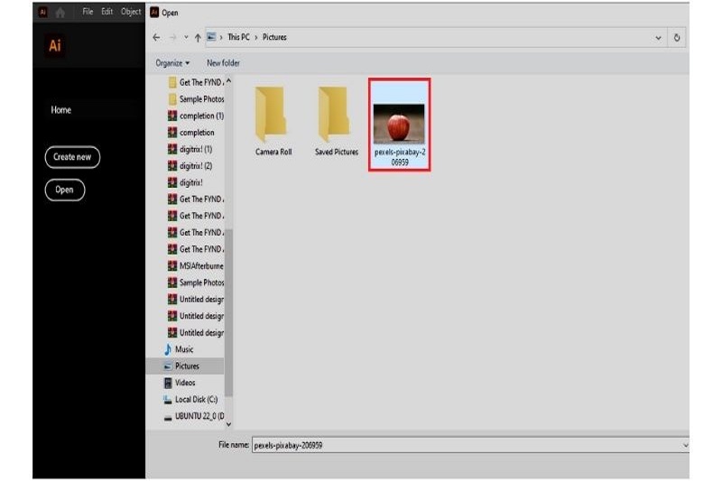
Task: Go forward with the forward arrow
Action: (x=172, y=37)
